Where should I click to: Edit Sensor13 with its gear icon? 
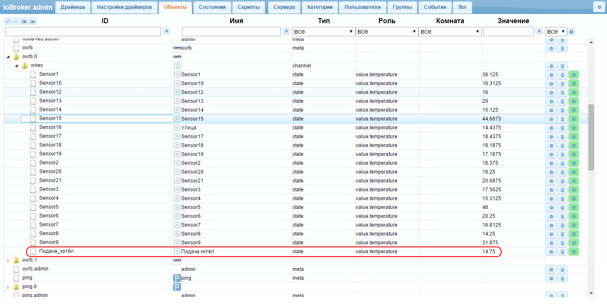(x=551, y=101)
